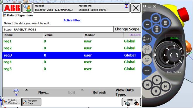Toggle increment pendant button
193x108 pixels.
pyautogui.click(x=147, y=71)
